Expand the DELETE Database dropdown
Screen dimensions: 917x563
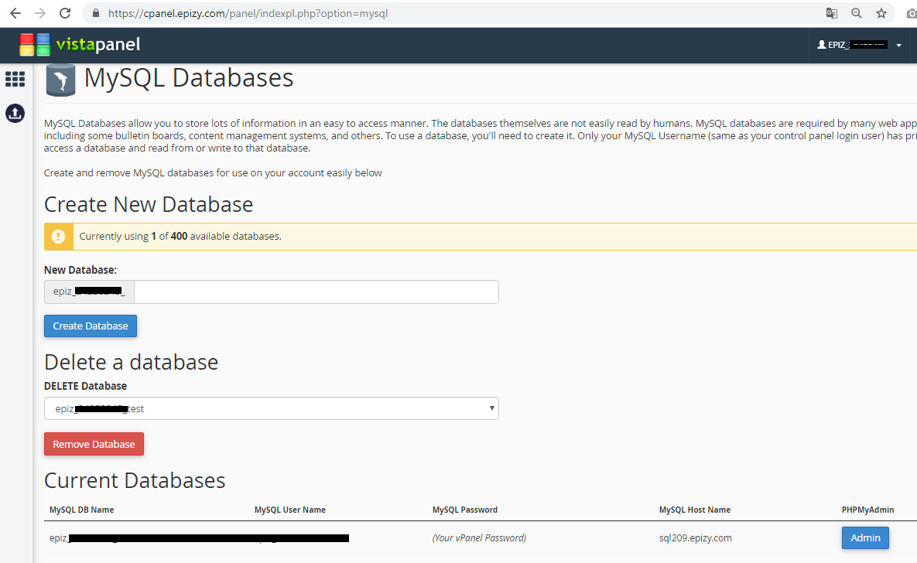271,408
